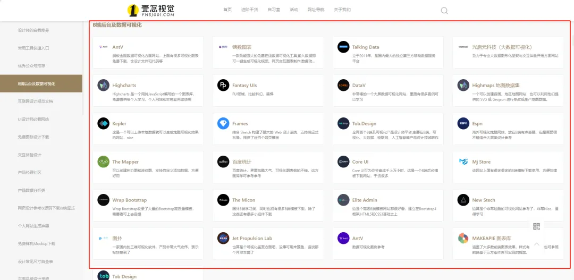The height and width of the screenshot is (280, 574).
Task: Click the Mj Store logo icon
Action: click(x=463, y=162)
